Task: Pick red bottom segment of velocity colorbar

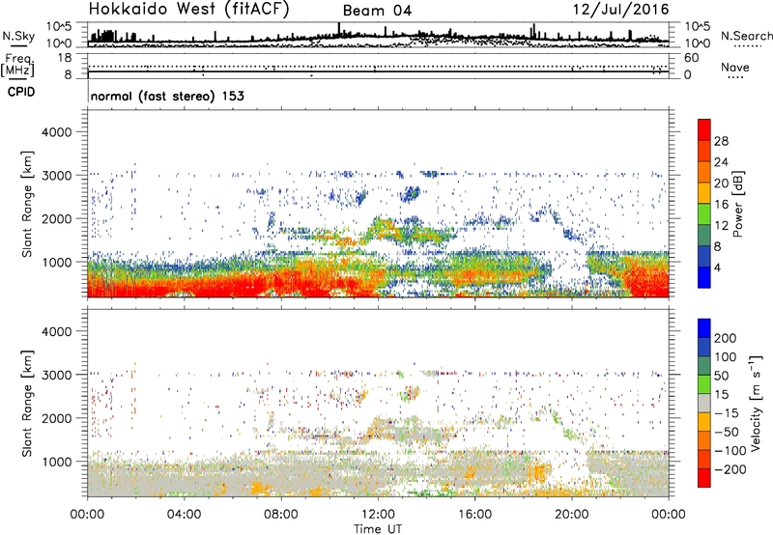Action: (704, 478)
